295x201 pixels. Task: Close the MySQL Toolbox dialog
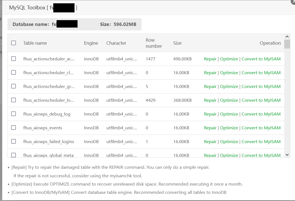[x=293, y=1]
